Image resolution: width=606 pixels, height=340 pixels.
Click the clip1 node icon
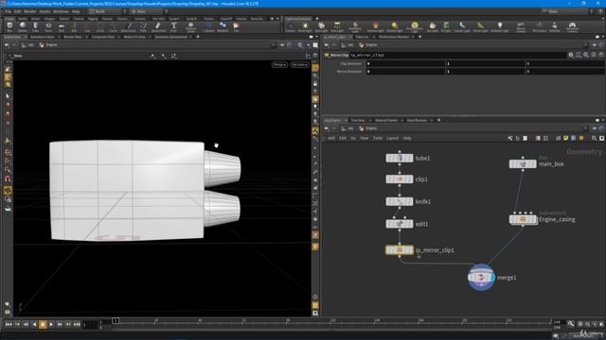400,179
